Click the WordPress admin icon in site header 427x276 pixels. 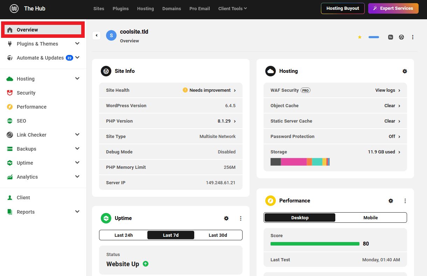pos(401,37)
